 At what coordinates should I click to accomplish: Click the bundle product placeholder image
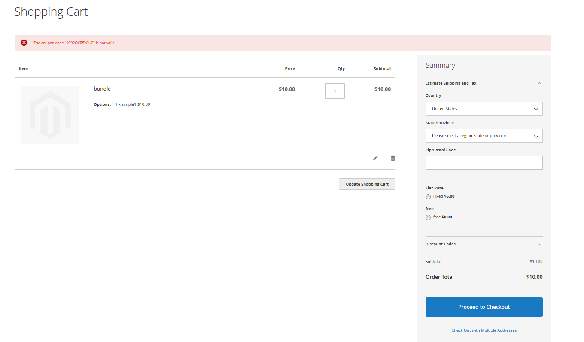[50, 115]
